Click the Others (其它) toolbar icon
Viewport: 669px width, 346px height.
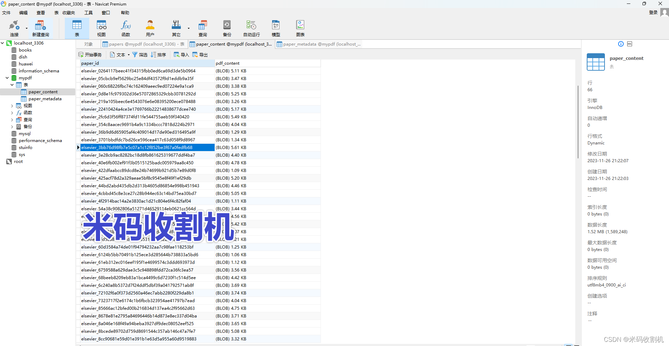(x=176, y=28)
